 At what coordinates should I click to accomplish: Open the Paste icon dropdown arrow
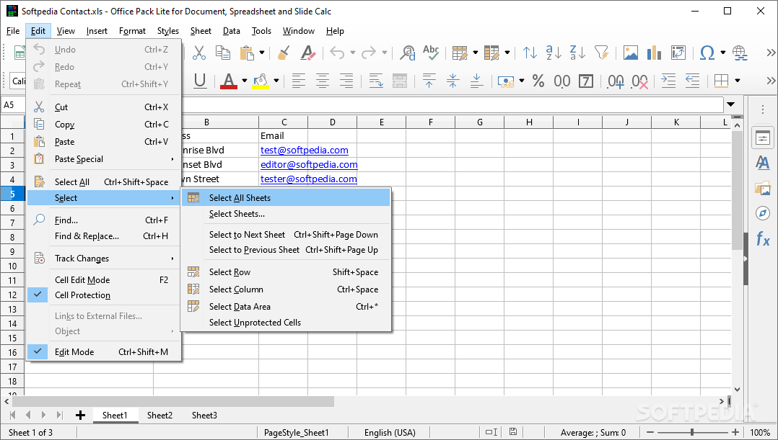point(262,53)
